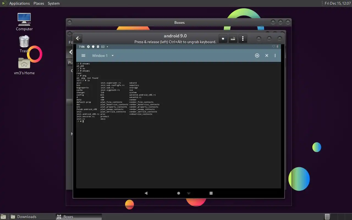Expand the Window 1 dropdown
Screen dimensions: 352x220
[103, 56]
